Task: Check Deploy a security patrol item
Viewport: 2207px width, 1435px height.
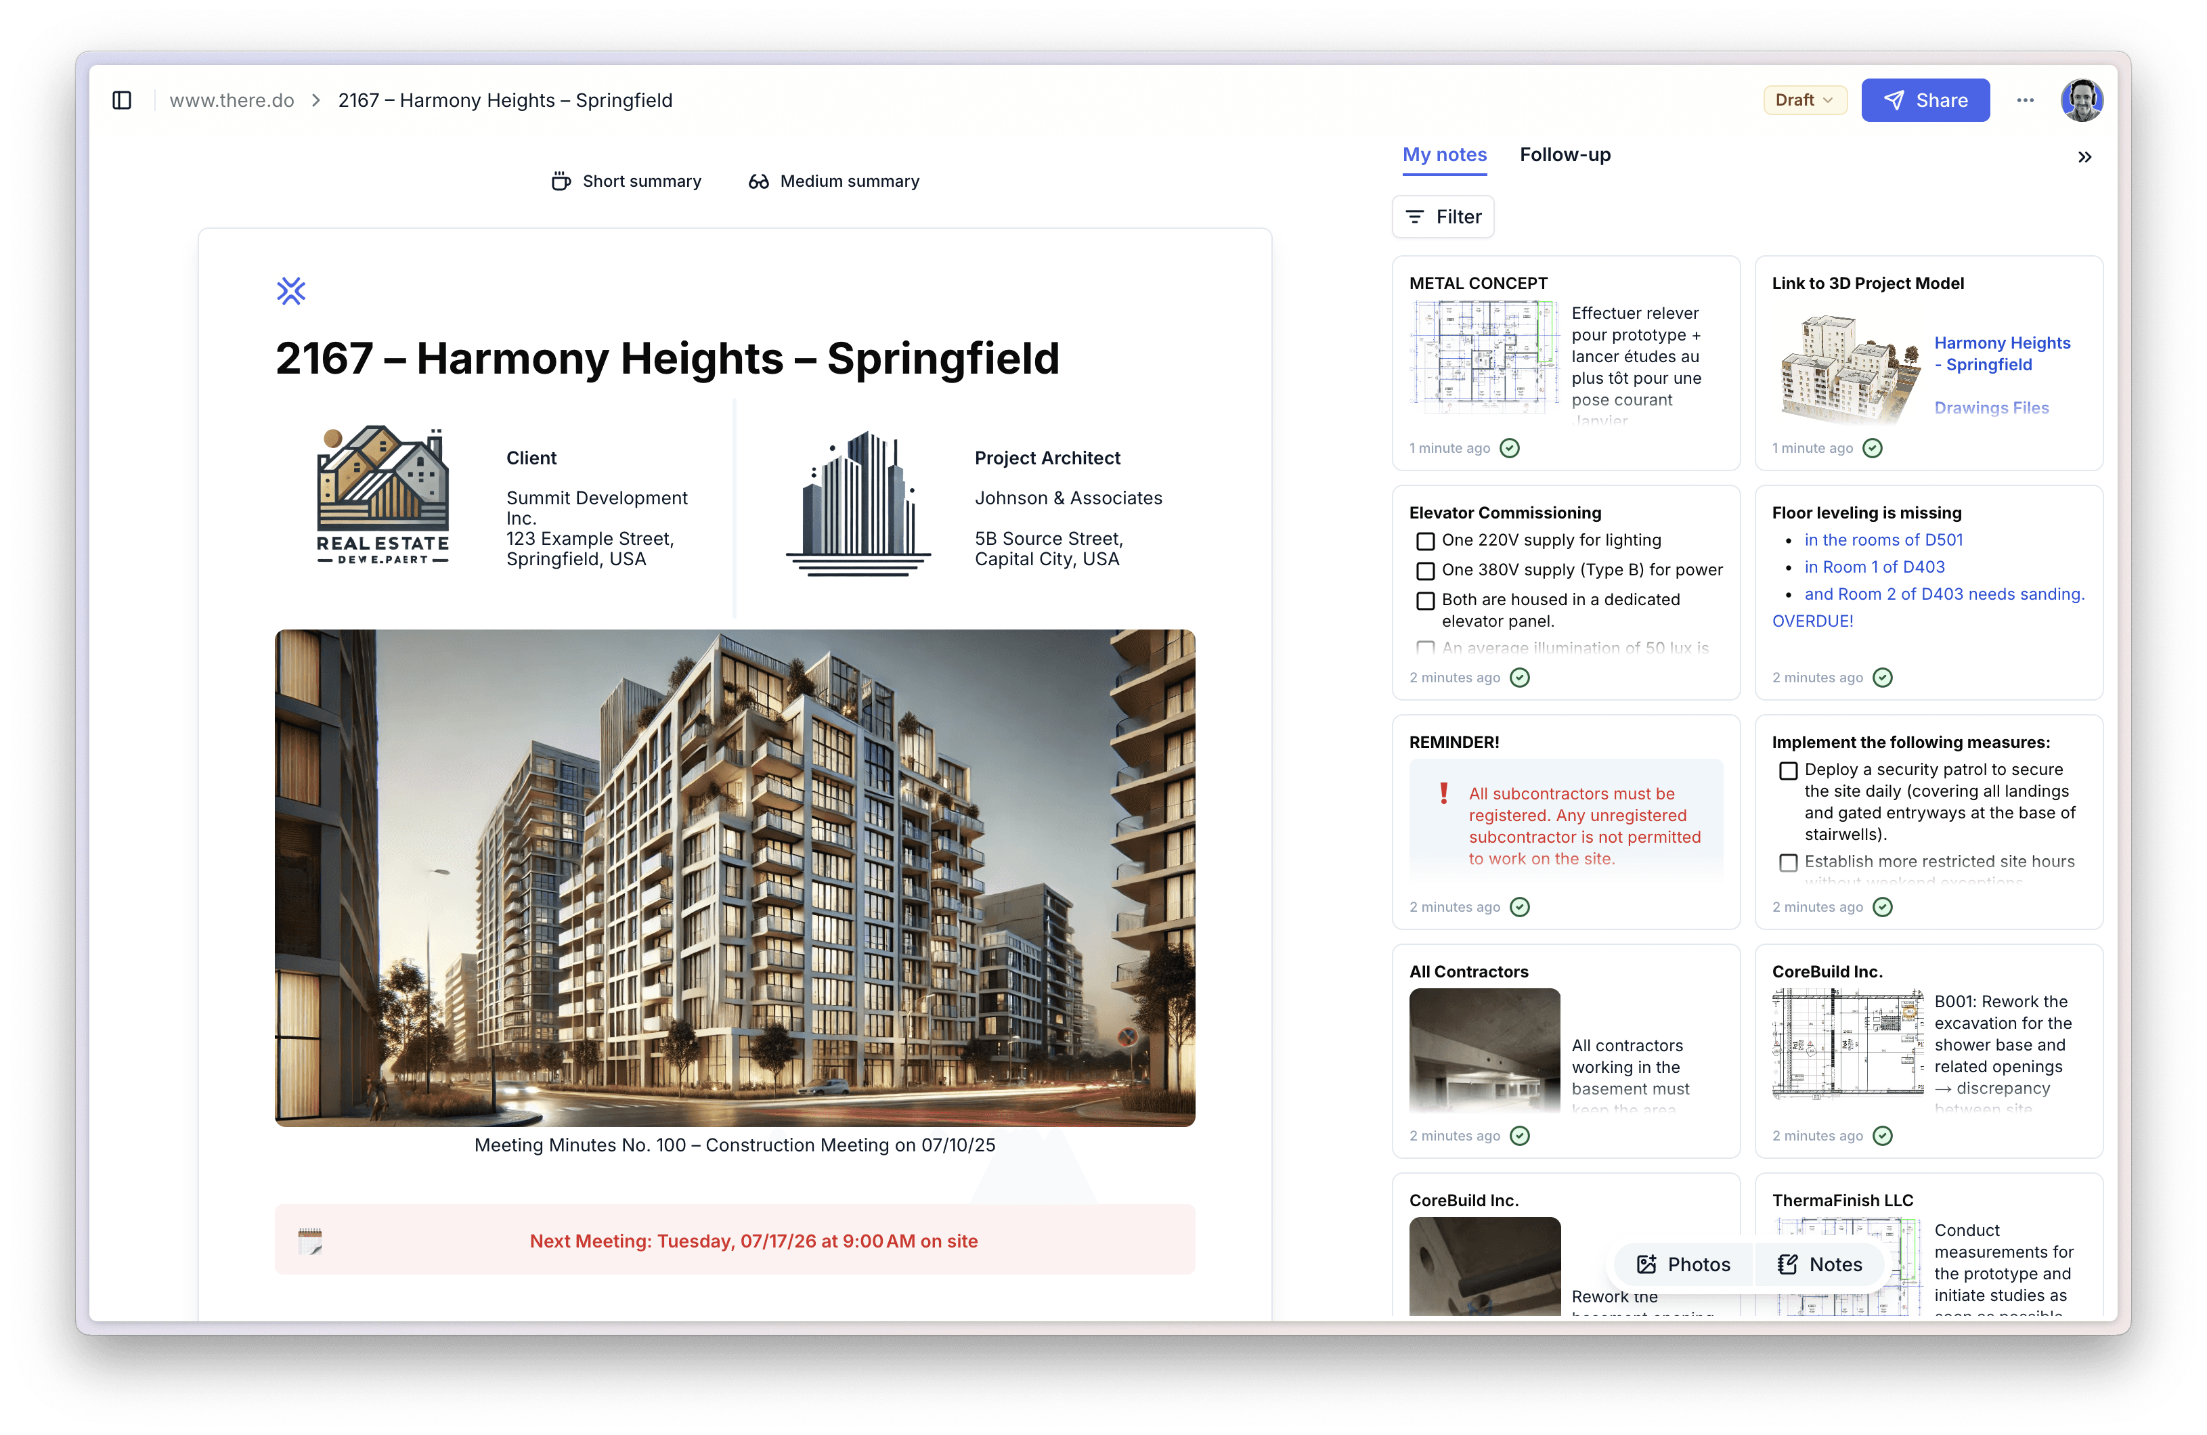Action: coord(1788,771)
